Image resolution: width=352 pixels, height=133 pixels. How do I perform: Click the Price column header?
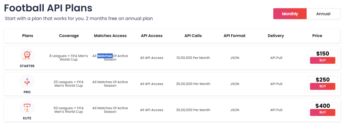tap(317, 36)
